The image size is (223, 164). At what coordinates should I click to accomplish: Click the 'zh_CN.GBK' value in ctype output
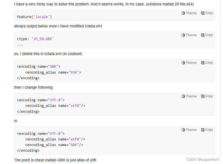click(43, 39)
